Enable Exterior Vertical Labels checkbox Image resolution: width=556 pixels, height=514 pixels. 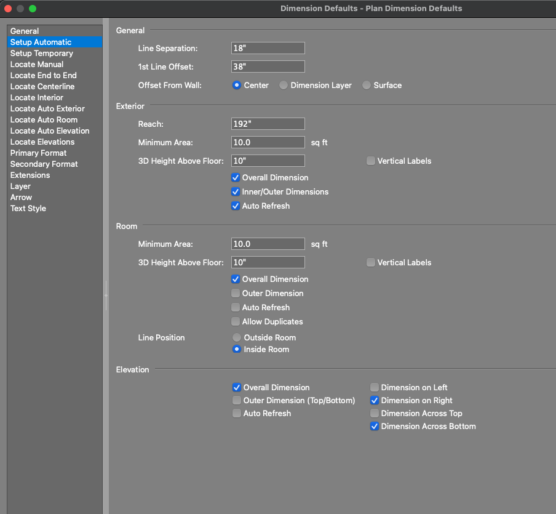pyautogui.click(x=371, y=161)
